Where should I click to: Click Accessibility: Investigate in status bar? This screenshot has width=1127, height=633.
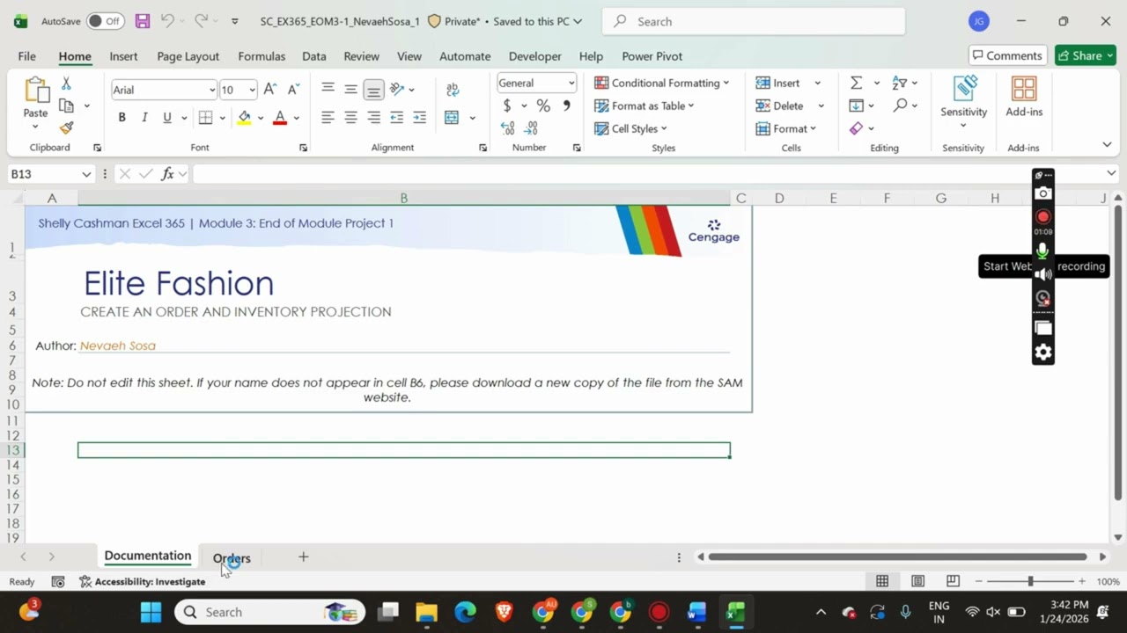(142, 581)
